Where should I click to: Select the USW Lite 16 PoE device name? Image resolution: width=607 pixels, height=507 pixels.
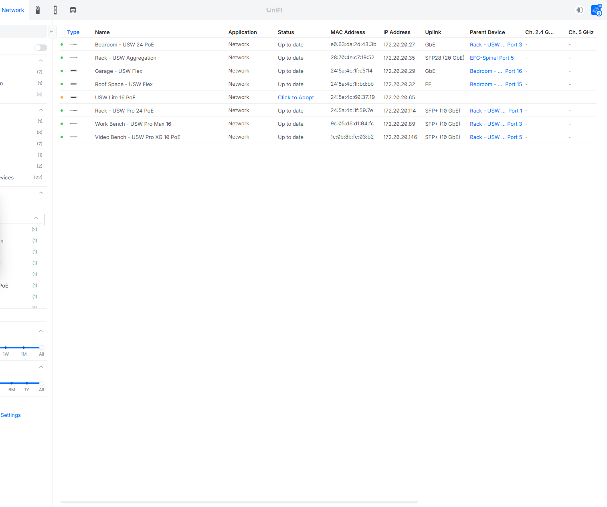115,97
